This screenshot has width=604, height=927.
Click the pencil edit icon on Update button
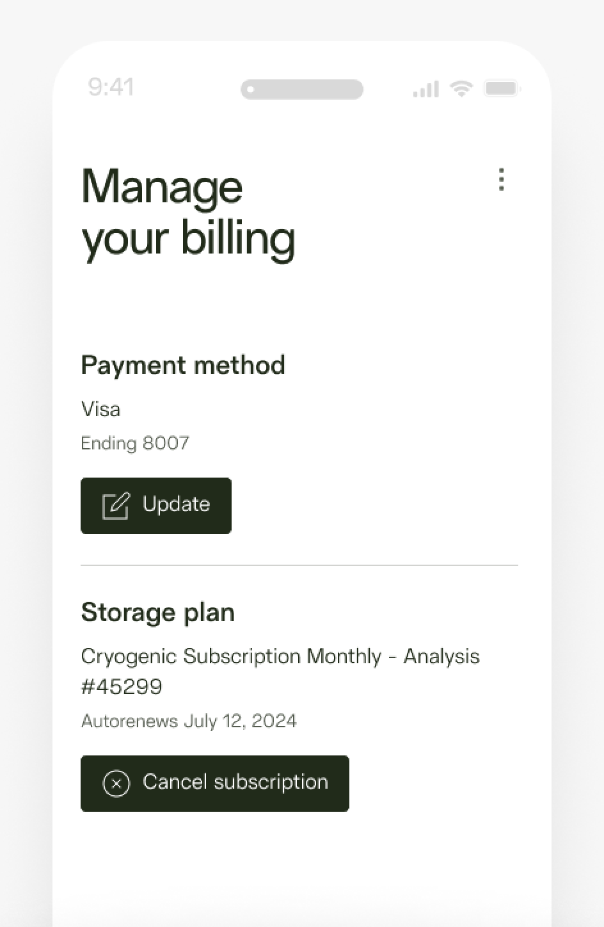tap(116, 505)
